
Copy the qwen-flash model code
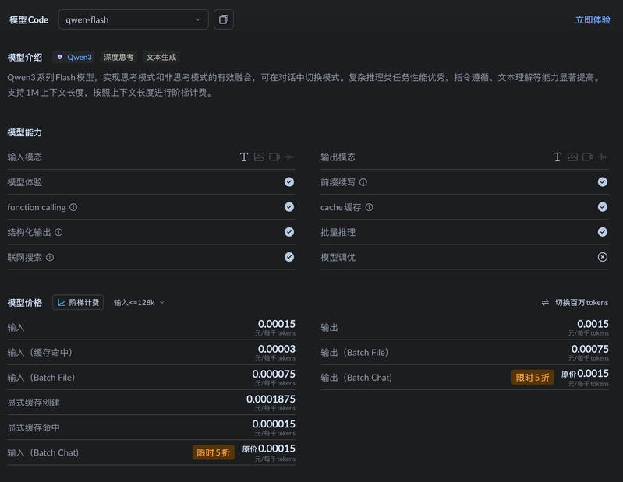[223, 19]
